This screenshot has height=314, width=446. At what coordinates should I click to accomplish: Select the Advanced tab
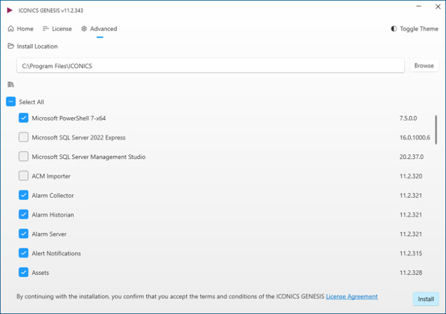coord(99,28)
